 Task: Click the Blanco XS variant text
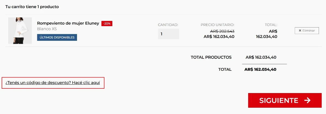[47, 29]
